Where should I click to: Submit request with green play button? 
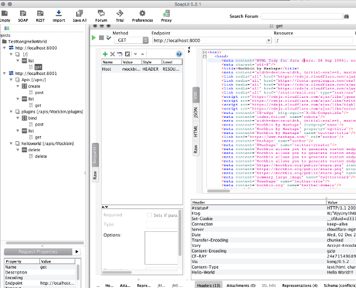[x=93, y=38]
